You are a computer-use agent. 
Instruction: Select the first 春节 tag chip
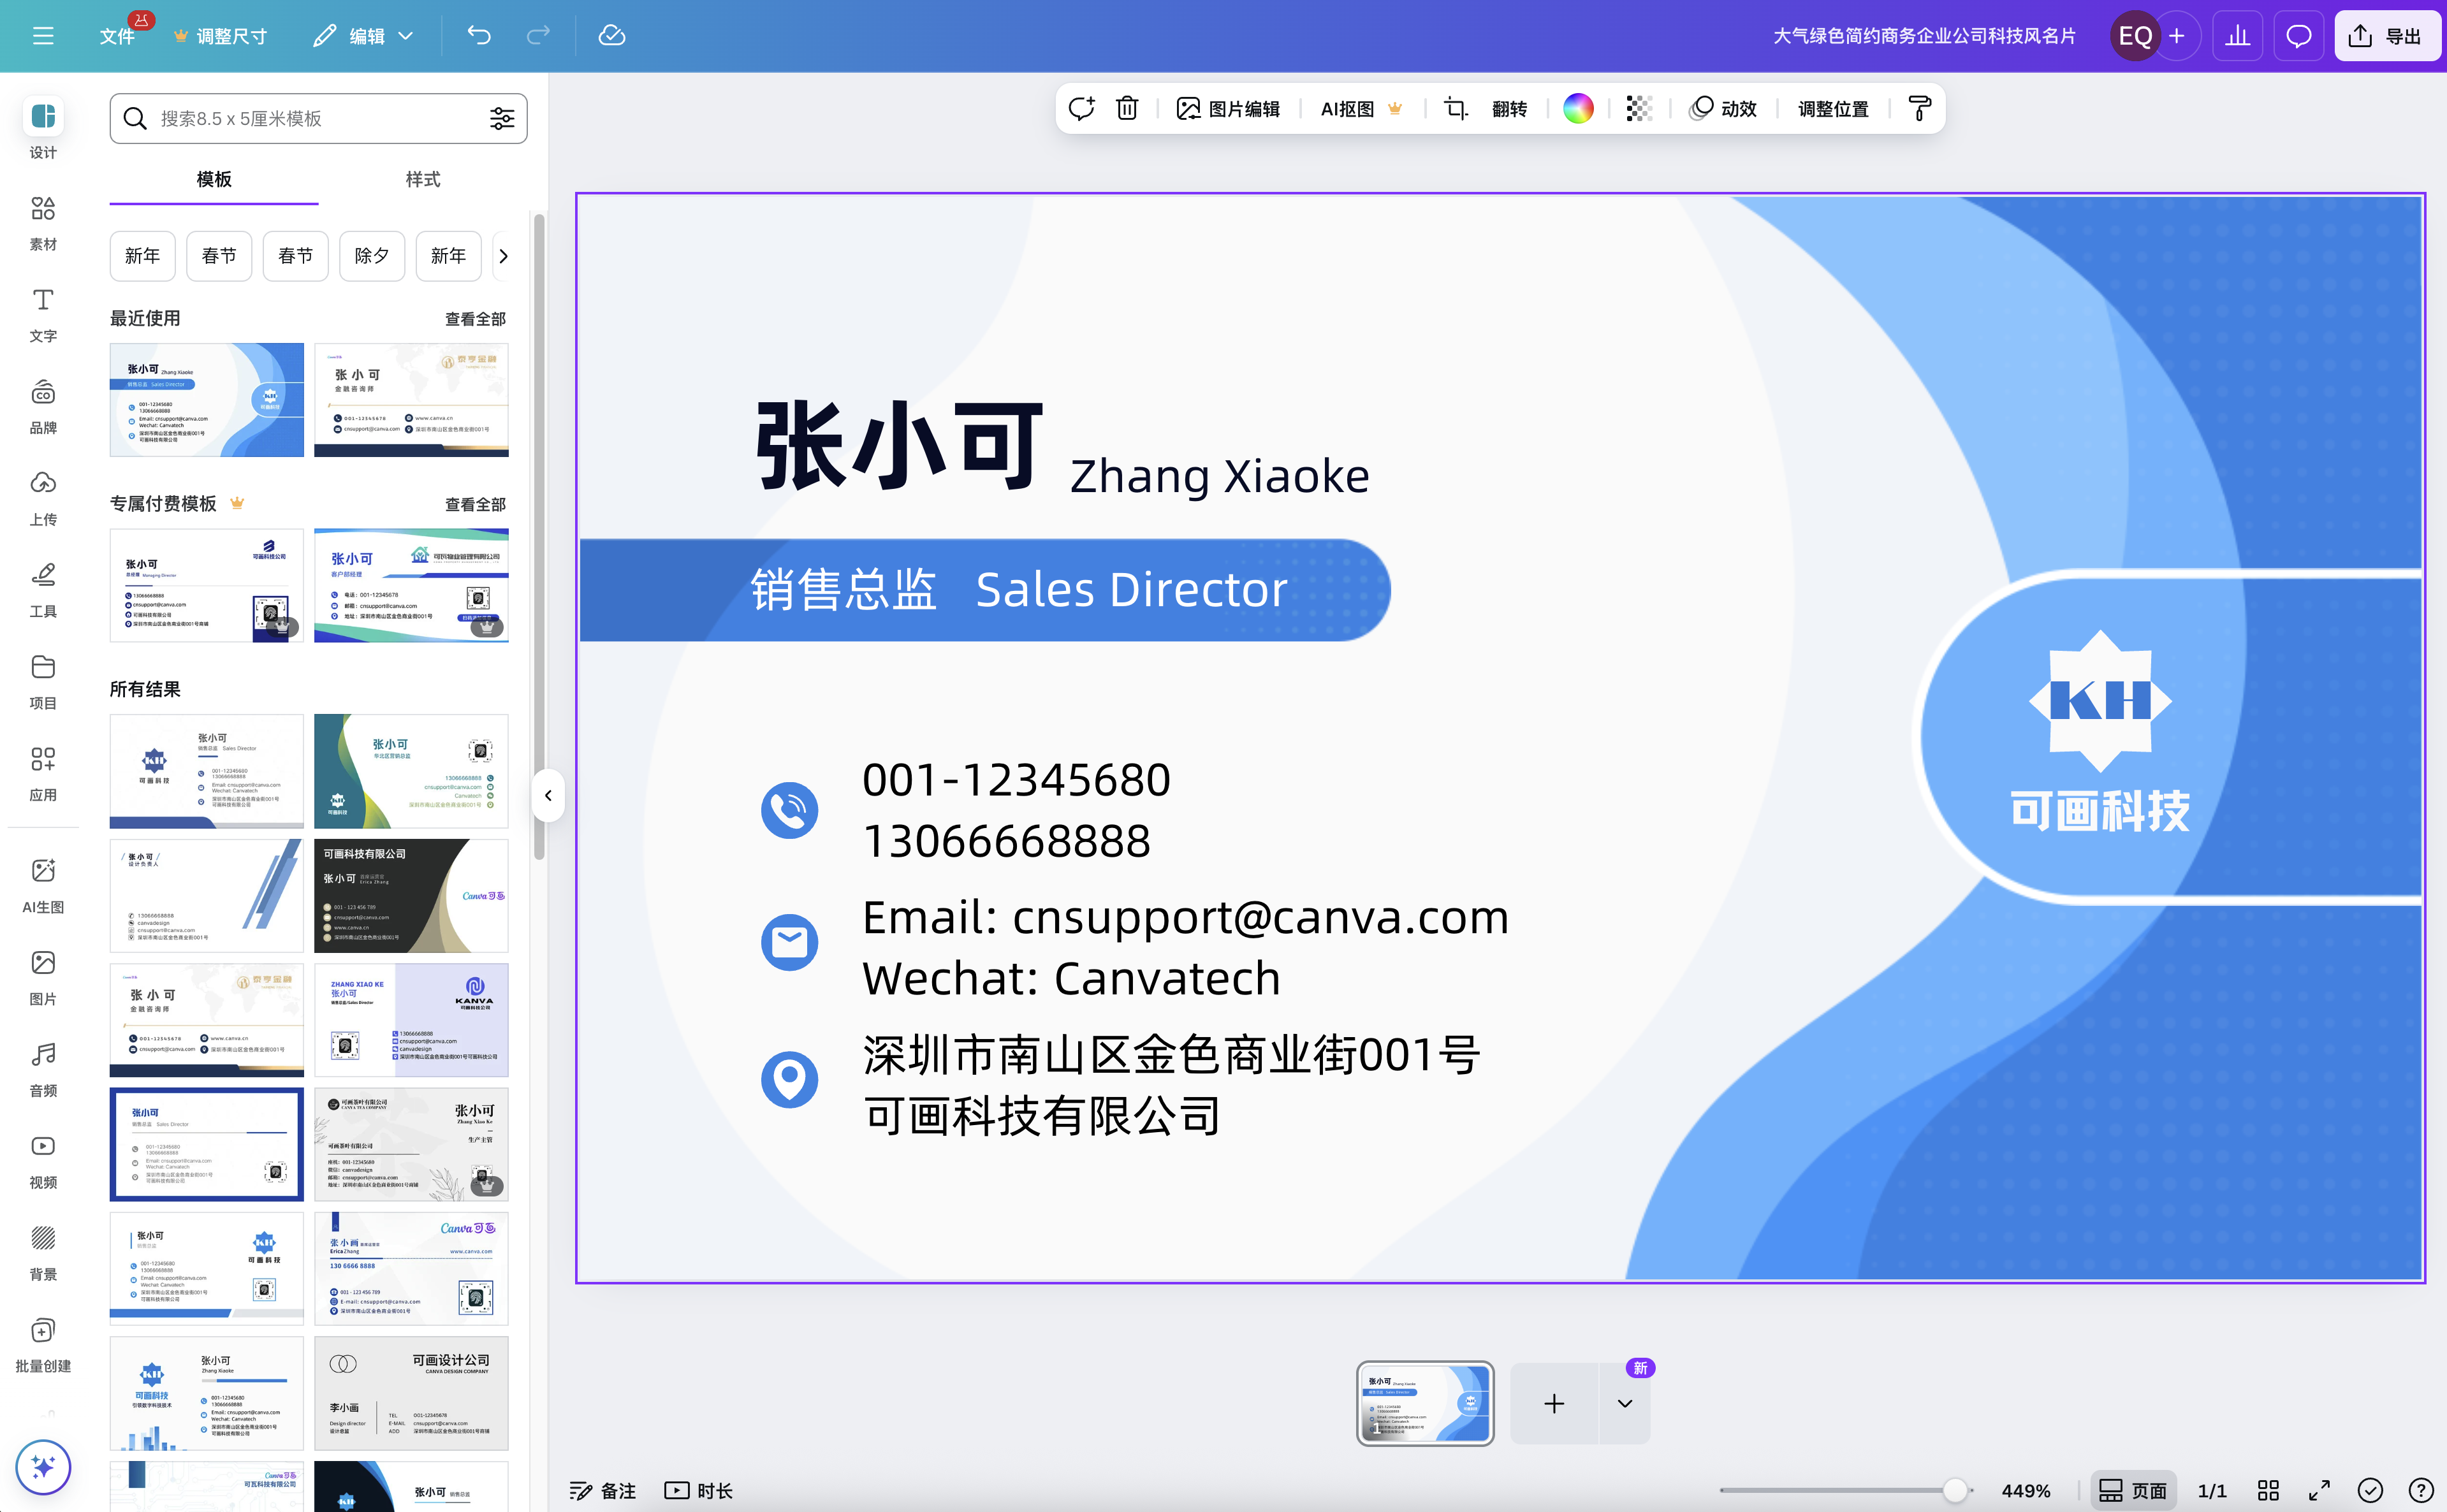219,256
